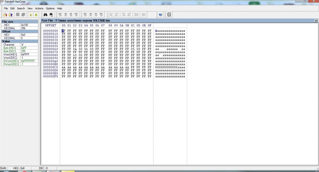Image resolution: width=319 pixels, height=172 pixels.
Task: Click Byte (HEX) value 0xFF
Action: [29, 48]
